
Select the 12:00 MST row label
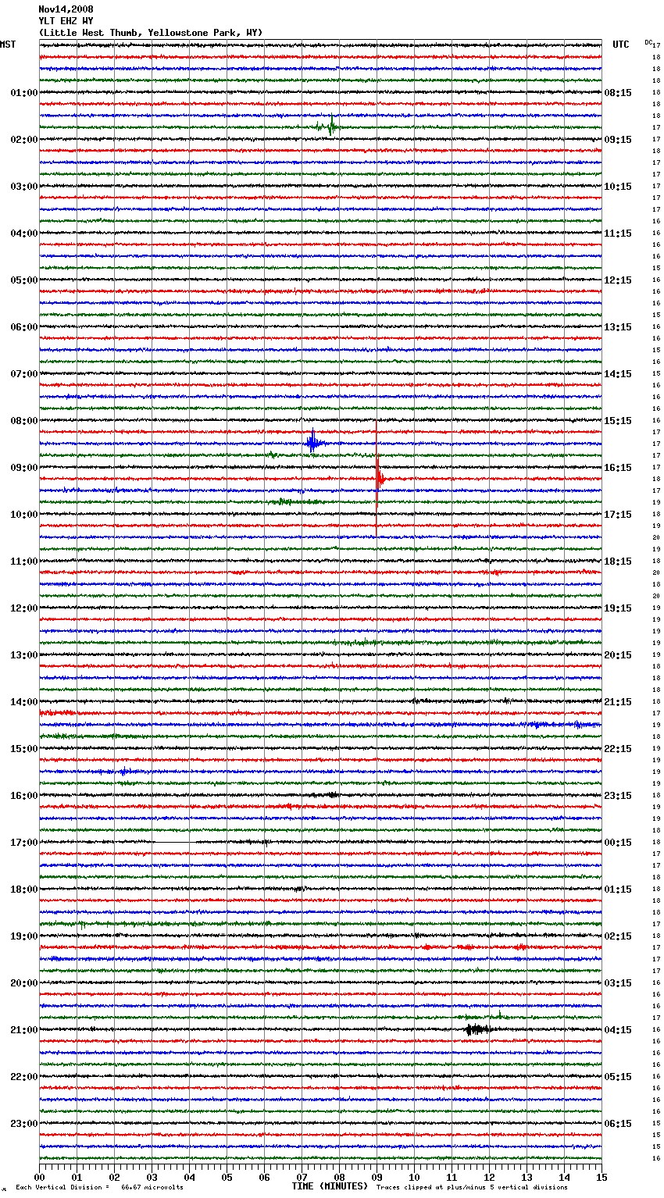point(24,608)
